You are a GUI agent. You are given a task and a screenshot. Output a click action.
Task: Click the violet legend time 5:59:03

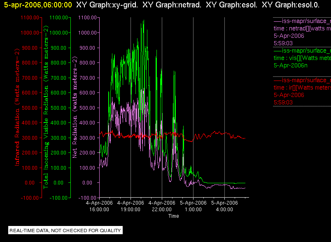click(x=283, y=44)
